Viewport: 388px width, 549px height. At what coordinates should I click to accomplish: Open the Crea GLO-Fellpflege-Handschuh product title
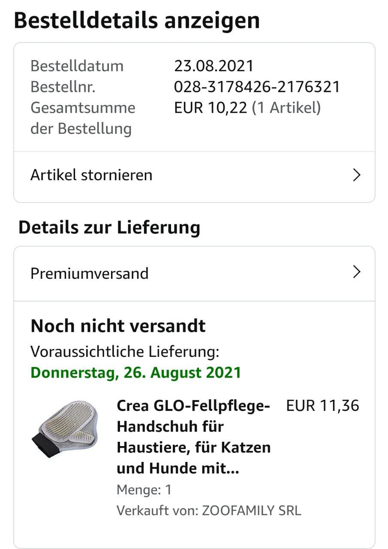[x=194, y=437]
